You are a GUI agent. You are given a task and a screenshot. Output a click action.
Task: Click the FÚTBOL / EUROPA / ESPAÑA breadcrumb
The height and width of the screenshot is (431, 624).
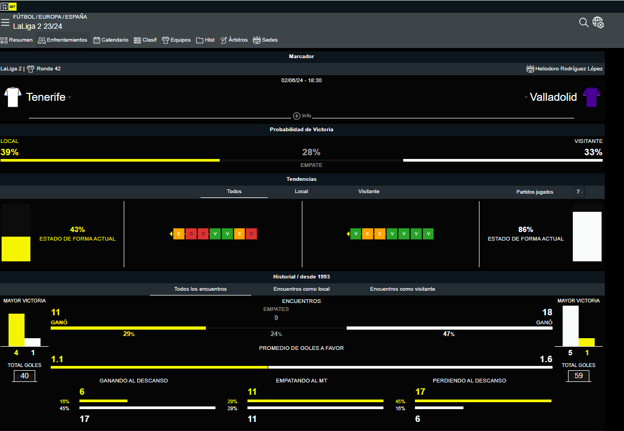pos(50,17)
